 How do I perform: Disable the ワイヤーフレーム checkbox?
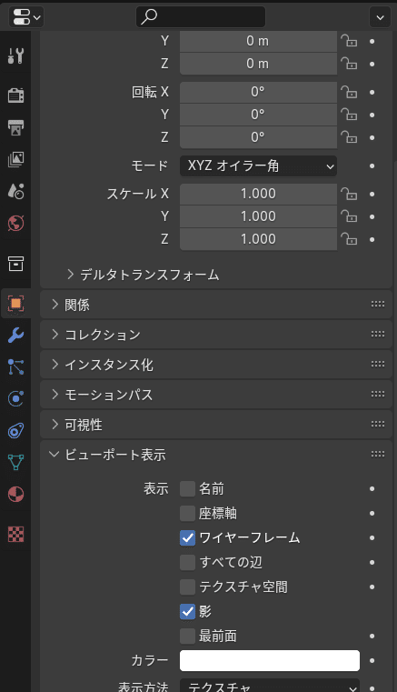coord(187,538)
